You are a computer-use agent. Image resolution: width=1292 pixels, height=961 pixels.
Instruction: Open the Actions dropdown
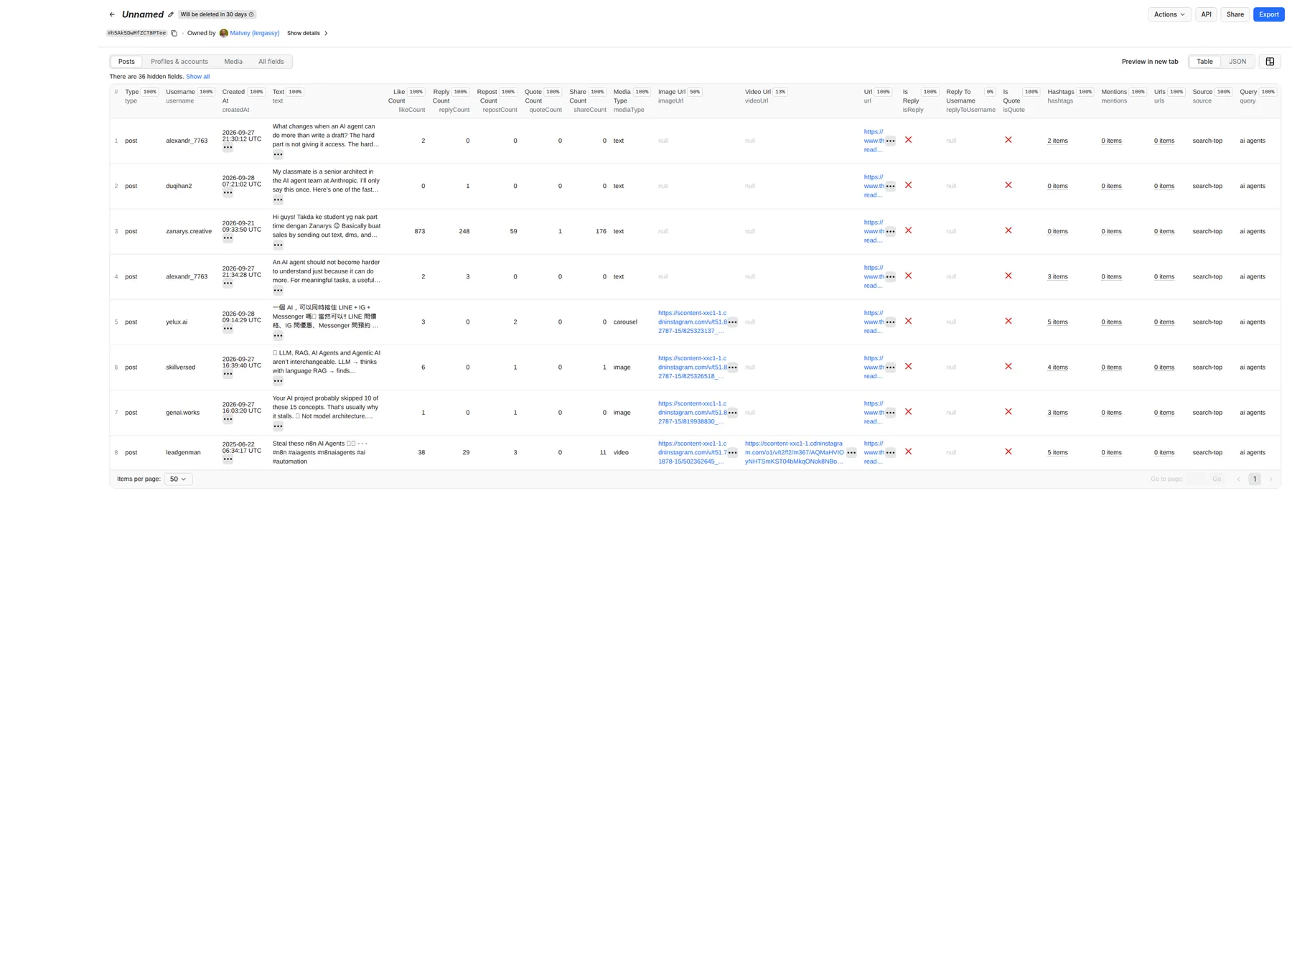1169,14
